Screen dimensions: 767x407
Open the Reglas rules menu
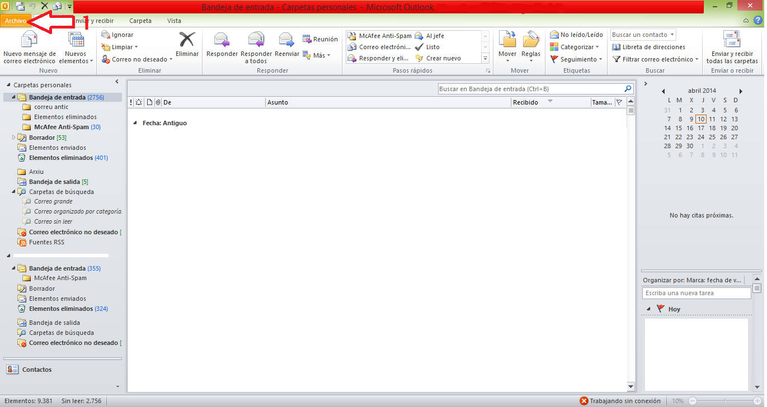point(531,47)
